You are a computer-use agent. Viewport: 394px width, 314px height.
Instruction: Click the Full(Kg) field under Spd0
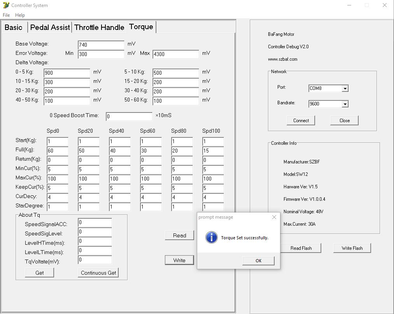point(58,151)
